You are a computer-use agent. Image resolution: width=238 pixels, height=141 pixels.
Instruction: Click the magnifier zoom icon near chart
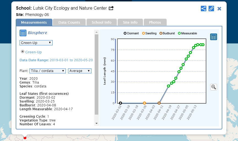click(213, 87)
